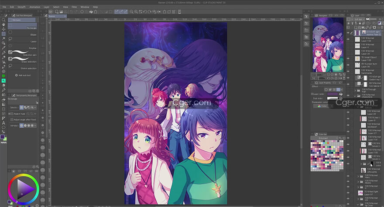Viewport: 384px width, 207px height.
Task: Expand the LG layer folder
Action: click(x=358, y=199)
